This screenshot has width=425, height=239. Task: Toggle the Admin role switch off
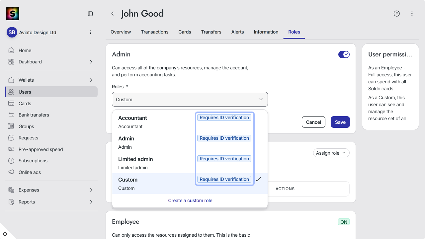click(344, 54)
